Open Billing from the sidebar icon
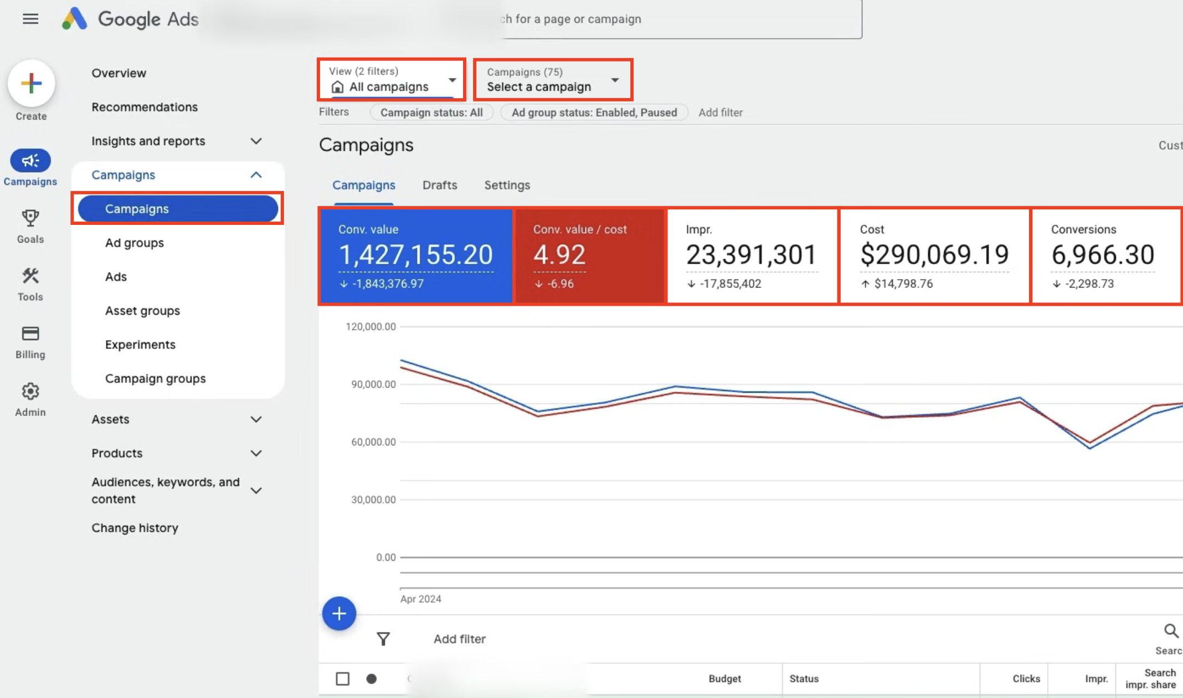1183x698 pixels. click(30, 335)
